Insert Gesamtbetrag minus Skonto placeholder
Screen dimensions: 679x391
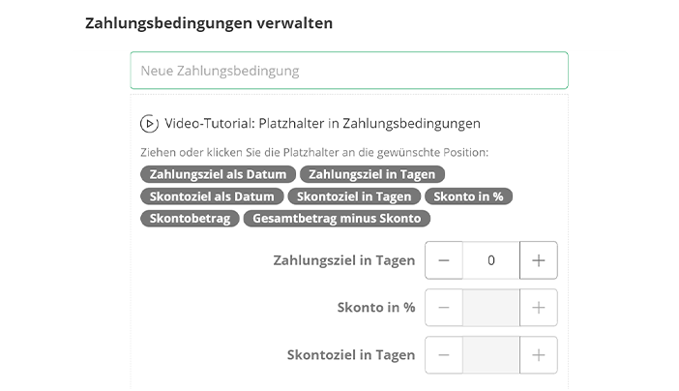[x=337, y=218]
